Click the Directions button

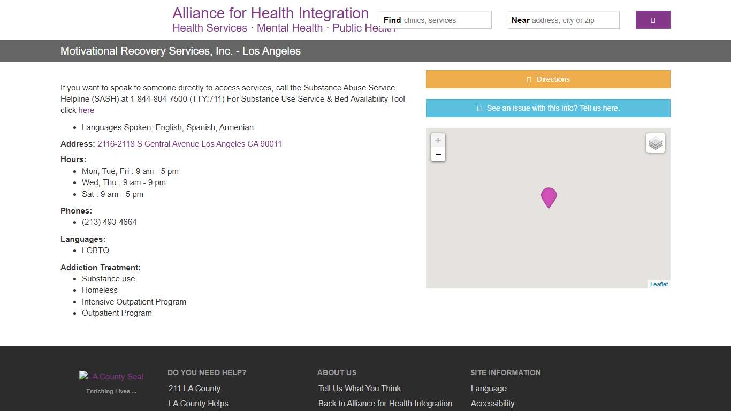[548, 79]
